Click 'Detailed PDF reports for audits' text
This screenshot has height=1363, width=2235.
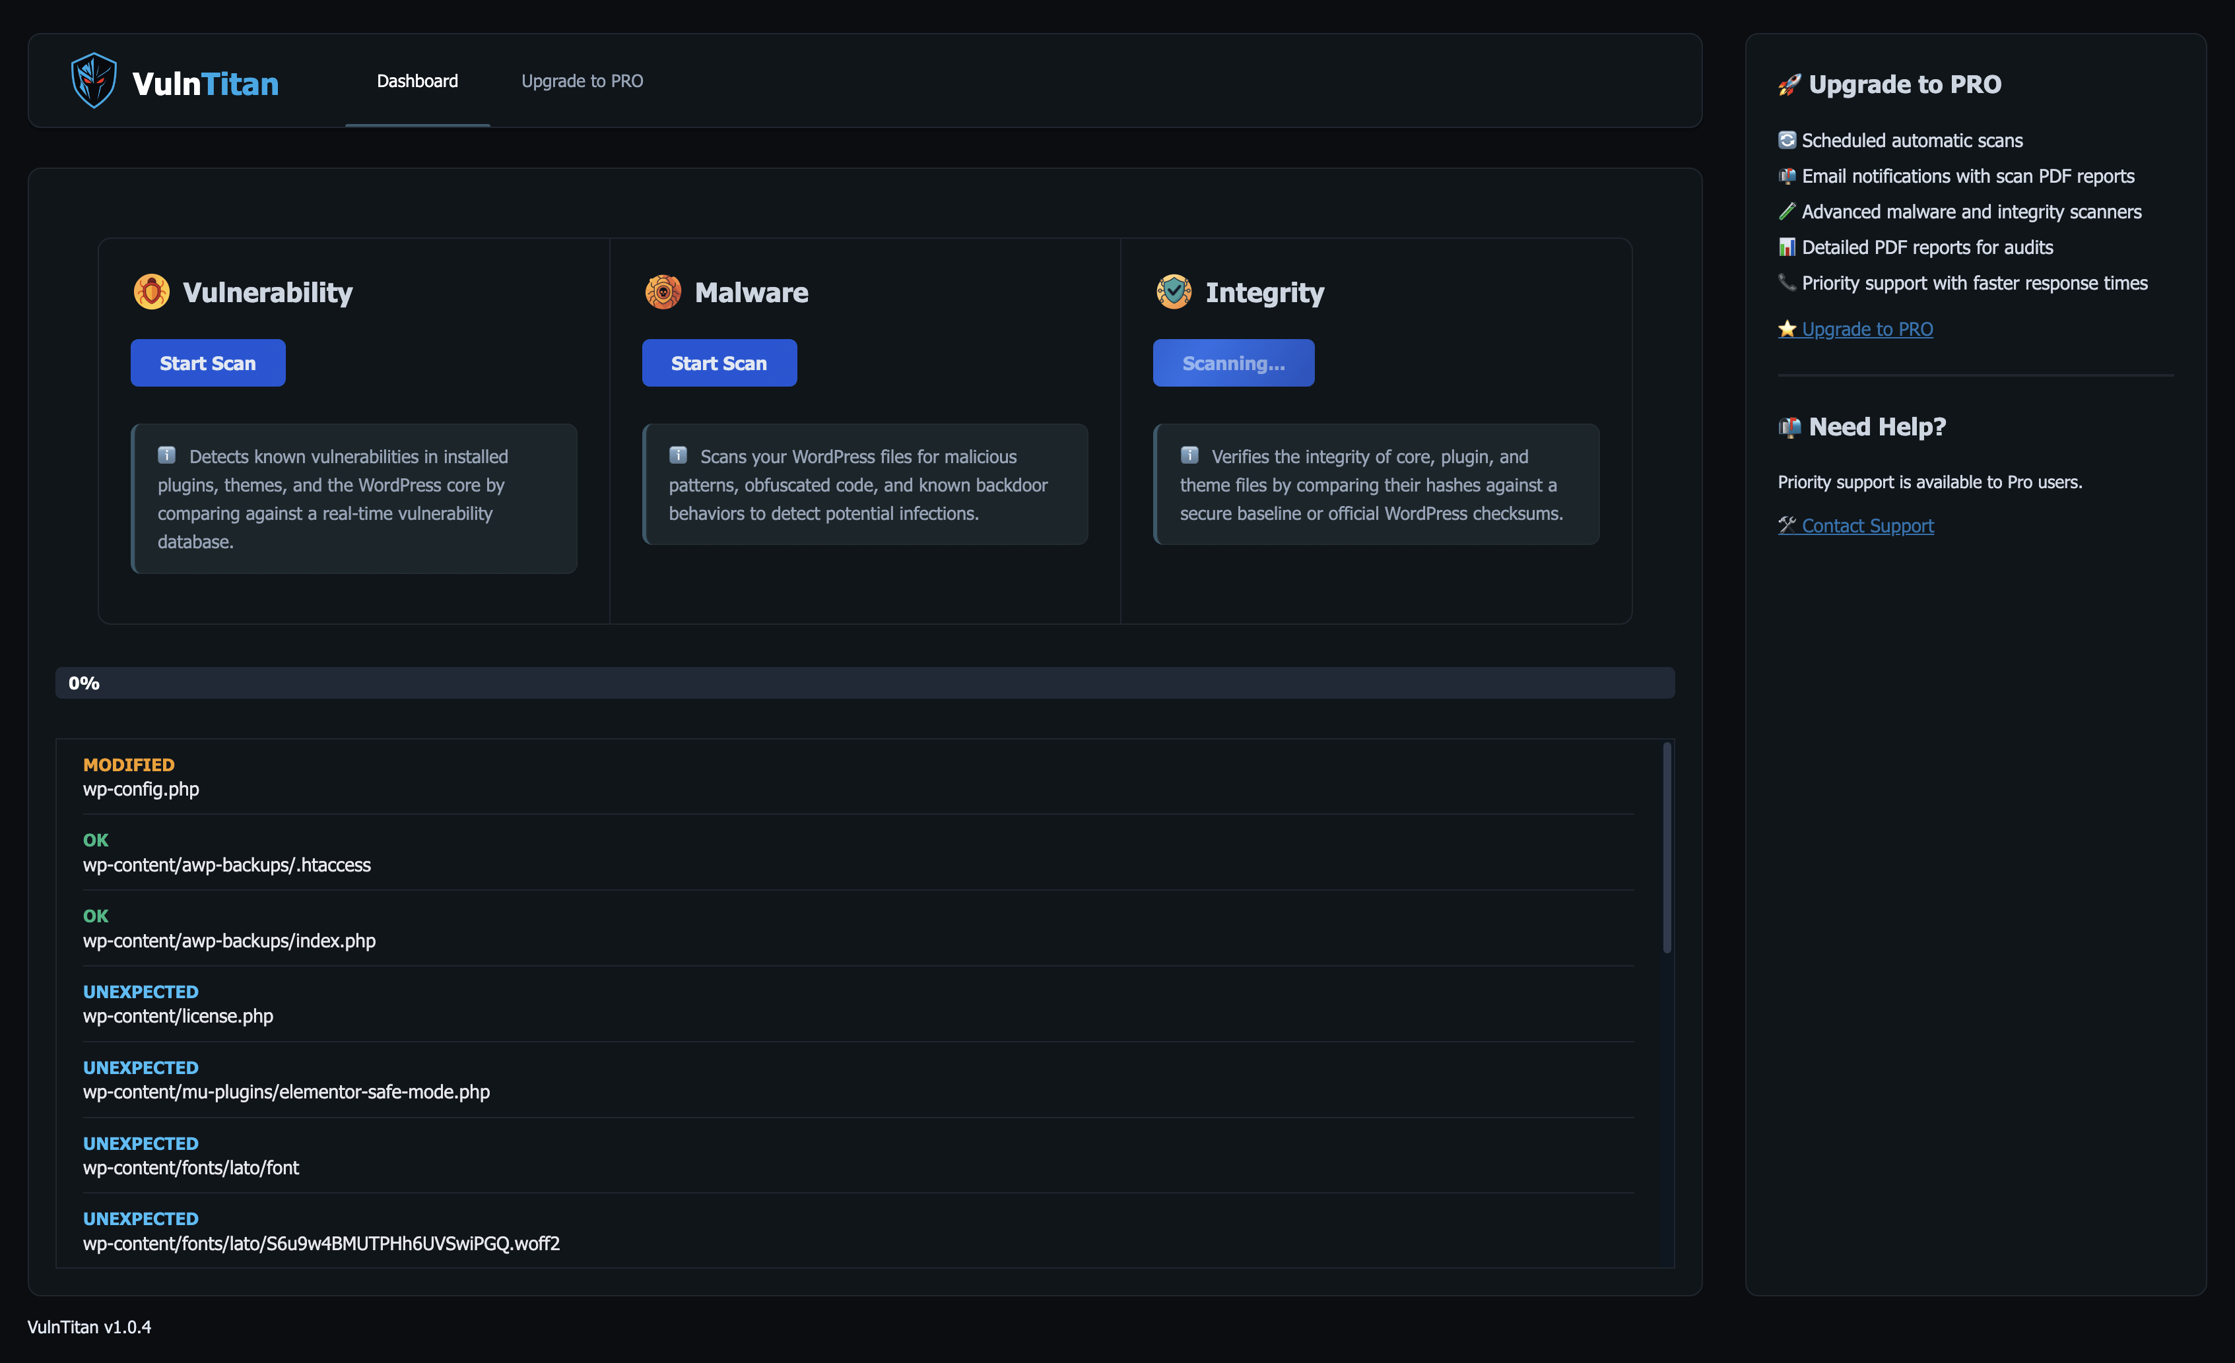pyautogui.click(x=1927, y=247)
